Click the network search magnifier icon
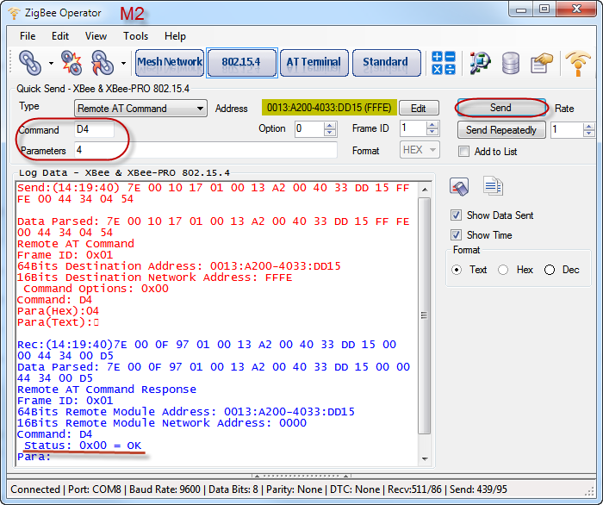Image resolution: width=603 pixels, height=505 pixels. click(480, 63)
